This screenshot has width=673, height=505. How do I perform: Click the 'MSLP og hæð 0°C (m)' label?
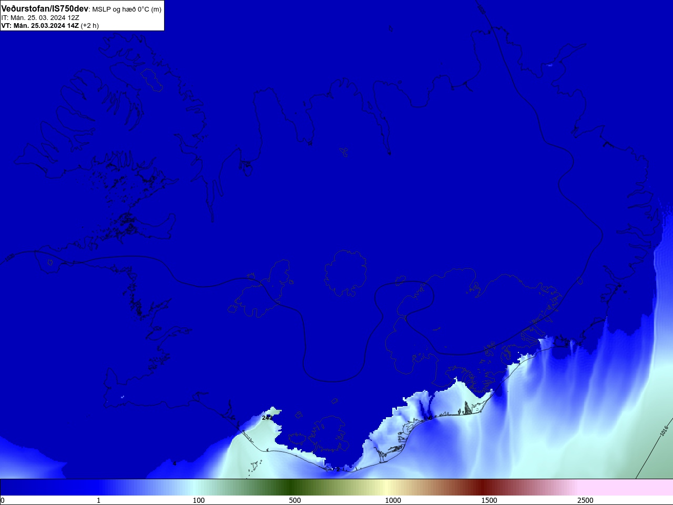tap(127, 9)
